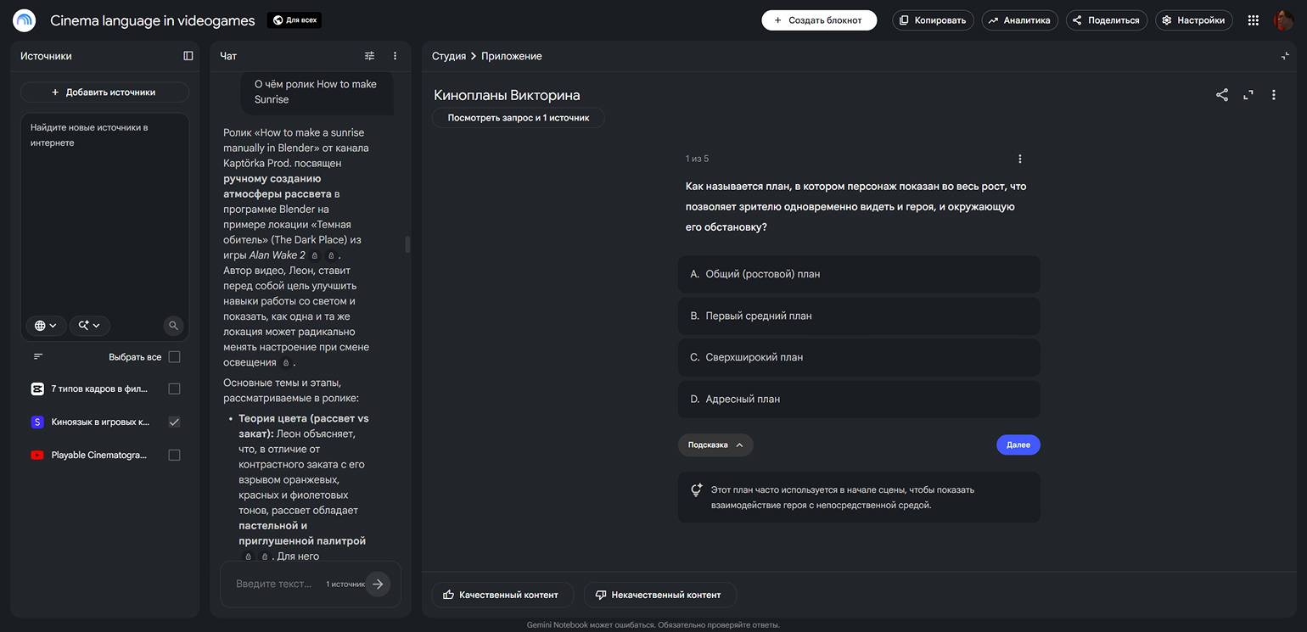
Task: Click share icon for Кинопланы Викторина
Action: (1222, 95)
